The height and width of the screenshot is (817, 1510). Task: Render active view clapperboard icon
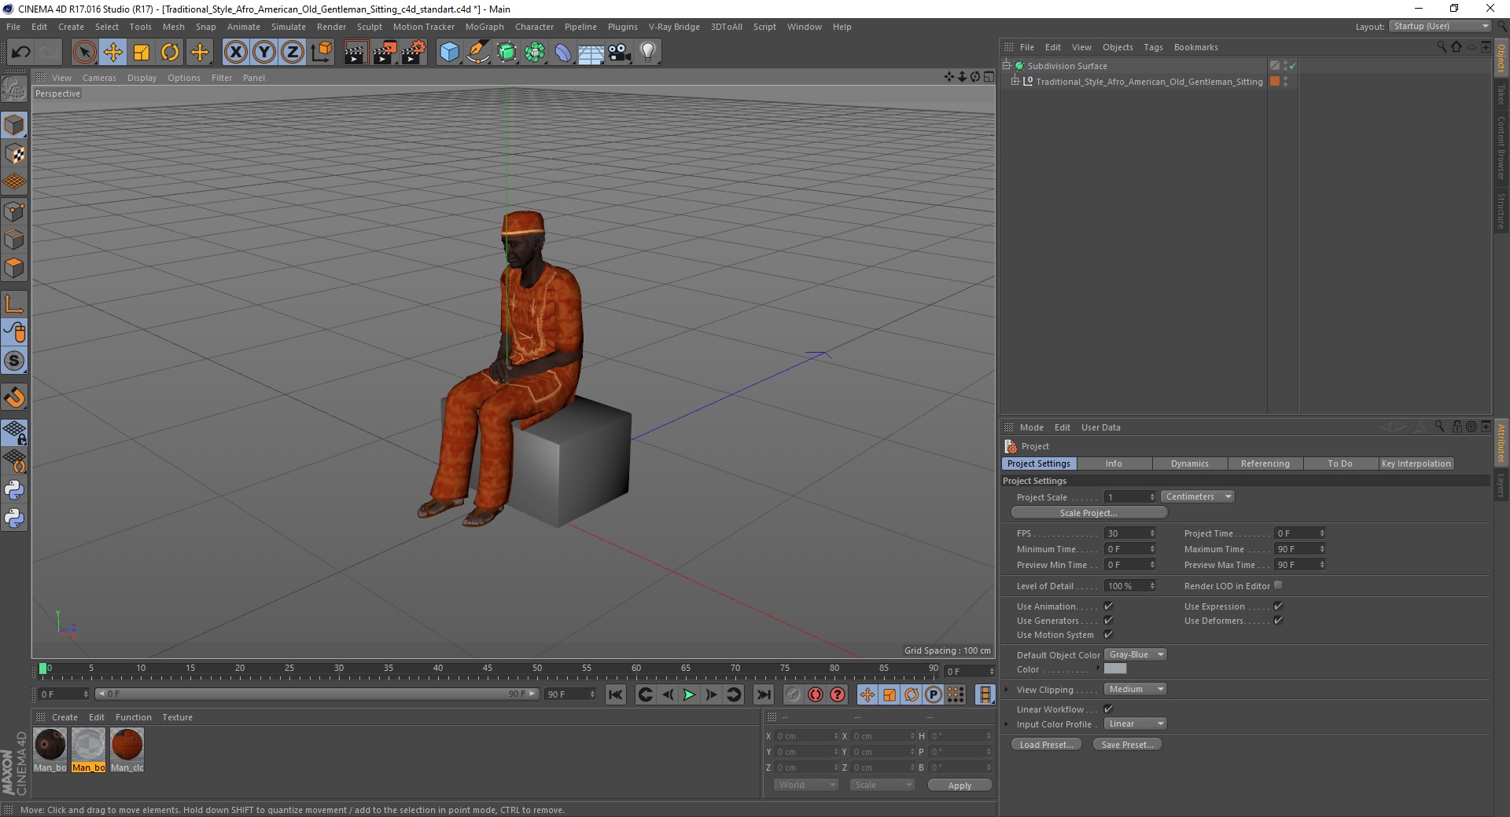355,53
